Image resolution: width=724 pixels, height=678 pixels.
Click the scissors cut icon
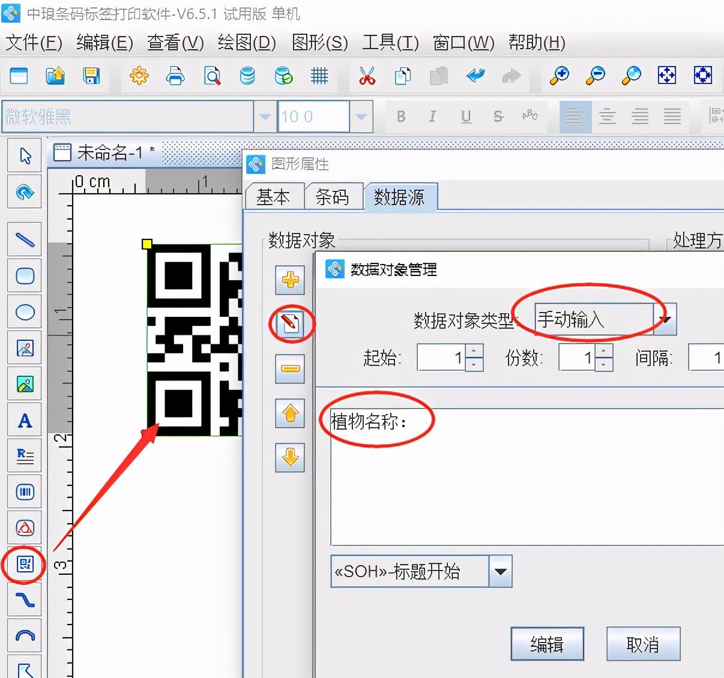367,76
